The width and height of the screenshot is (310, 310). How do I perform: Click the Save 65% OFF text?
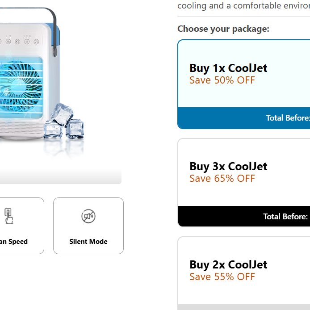coord(222,179)
